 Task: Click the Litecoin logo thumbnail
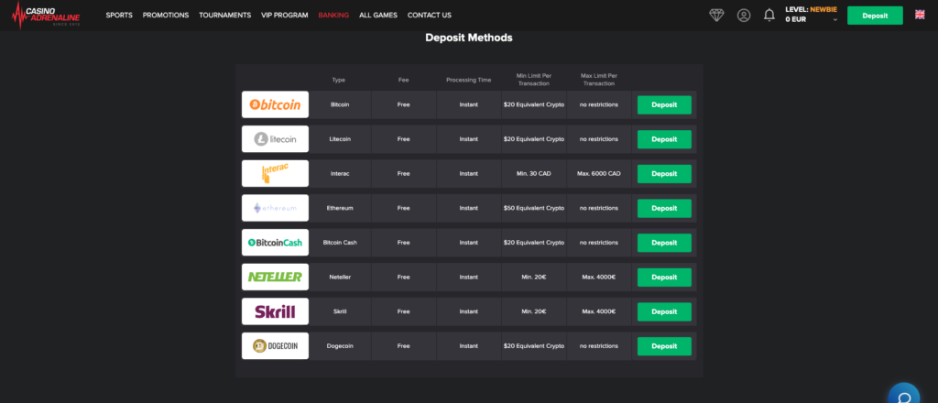point(275,139)
